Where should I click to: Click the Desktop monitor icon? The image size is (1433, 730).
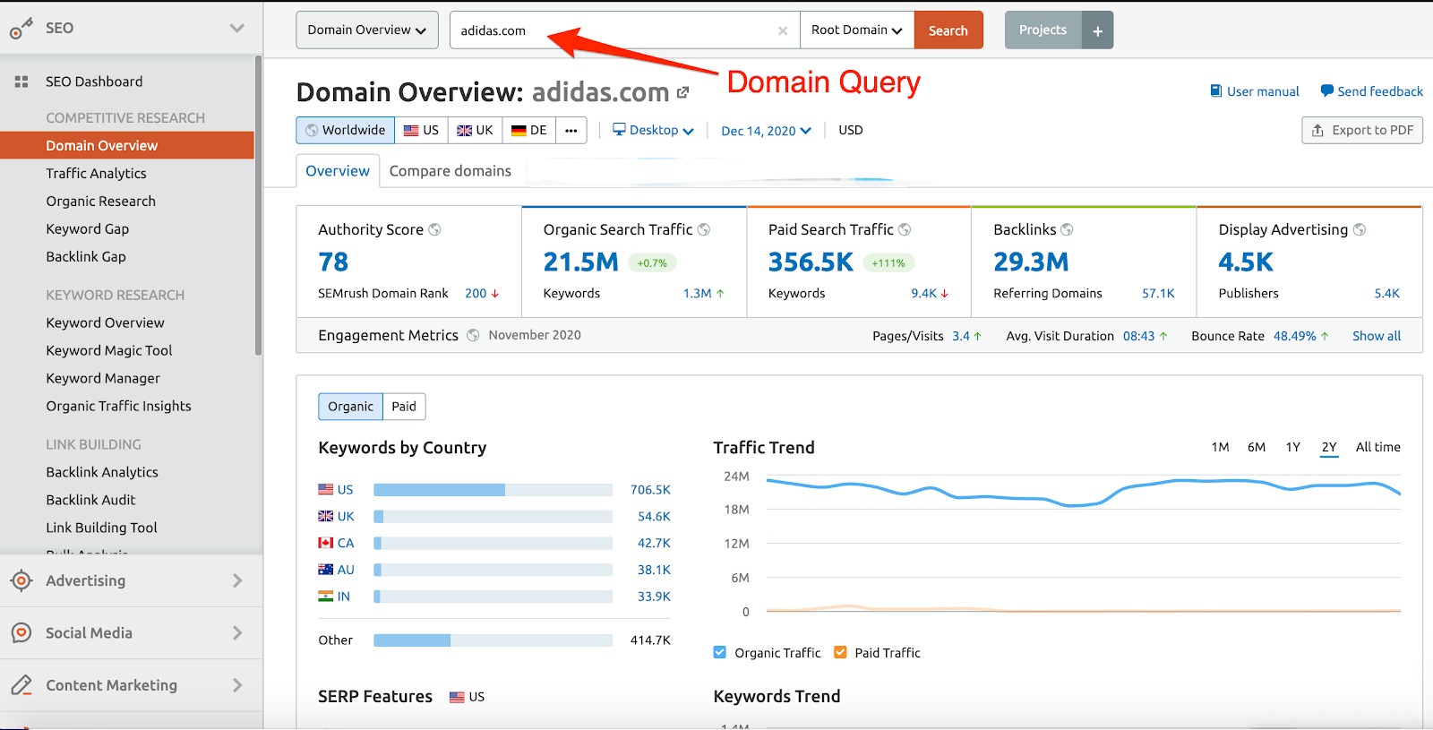[619, 129]
